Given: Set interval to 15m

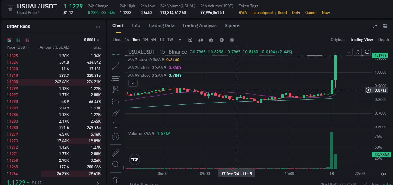Looking at the screenshot, I should pyautogui.click(x=136, y=40).
